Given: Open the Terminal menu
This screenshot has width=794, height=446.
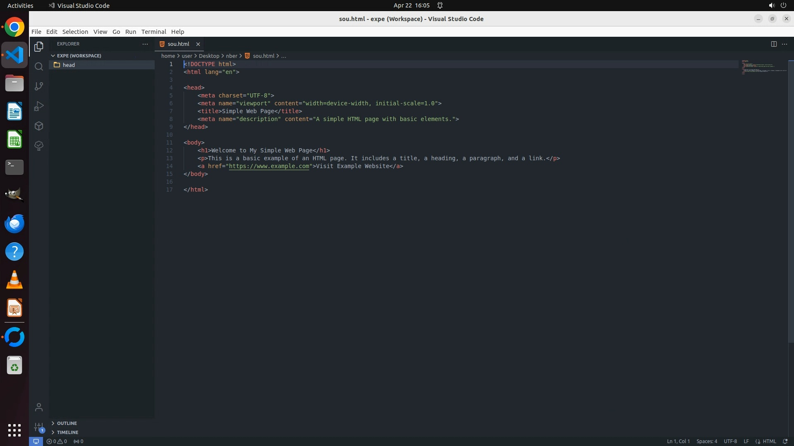Looking at the screenshot, I should tap(153, 32).
